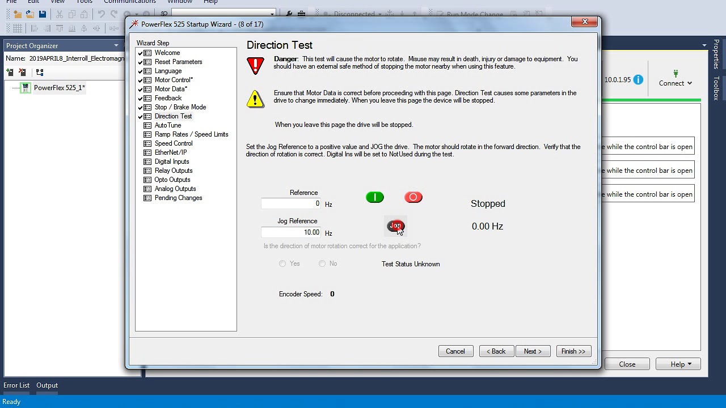This screenshot has height=408, width=726.
Task: Click the Save floppy disk icon
Action: [x=42, y=14]
